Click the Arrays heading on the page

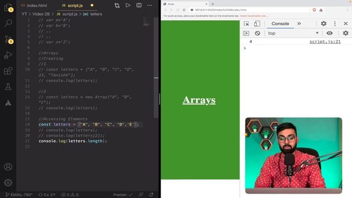199,100
